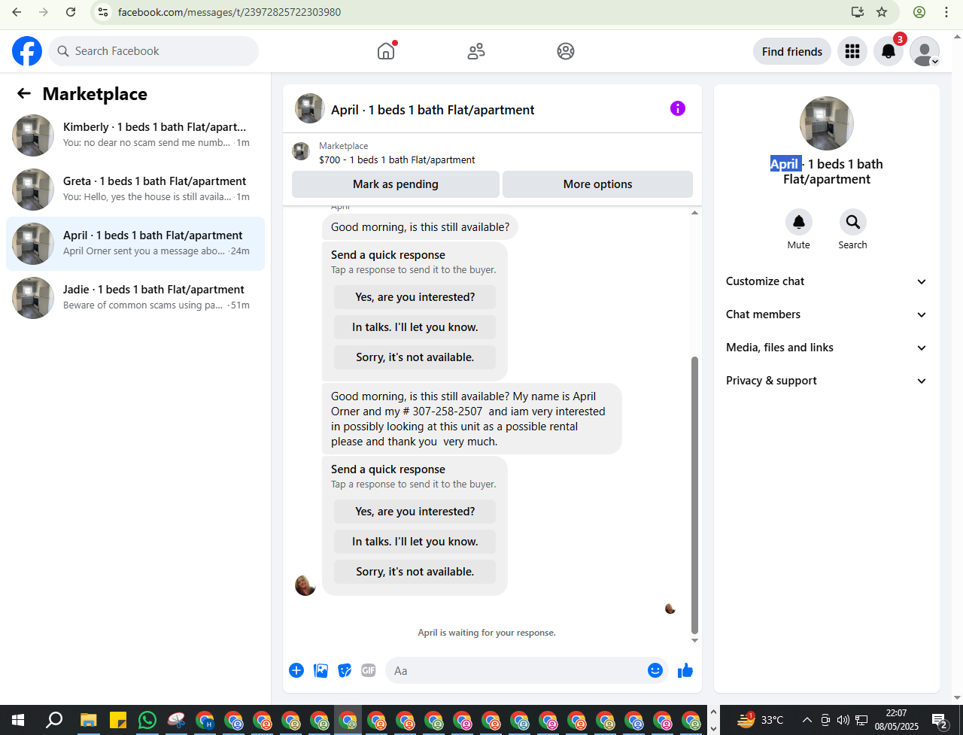Mute the April conversation
Image resolution: width=963 pixels, height=735 pixels.
pyautogui.click(x=799, y=222)
